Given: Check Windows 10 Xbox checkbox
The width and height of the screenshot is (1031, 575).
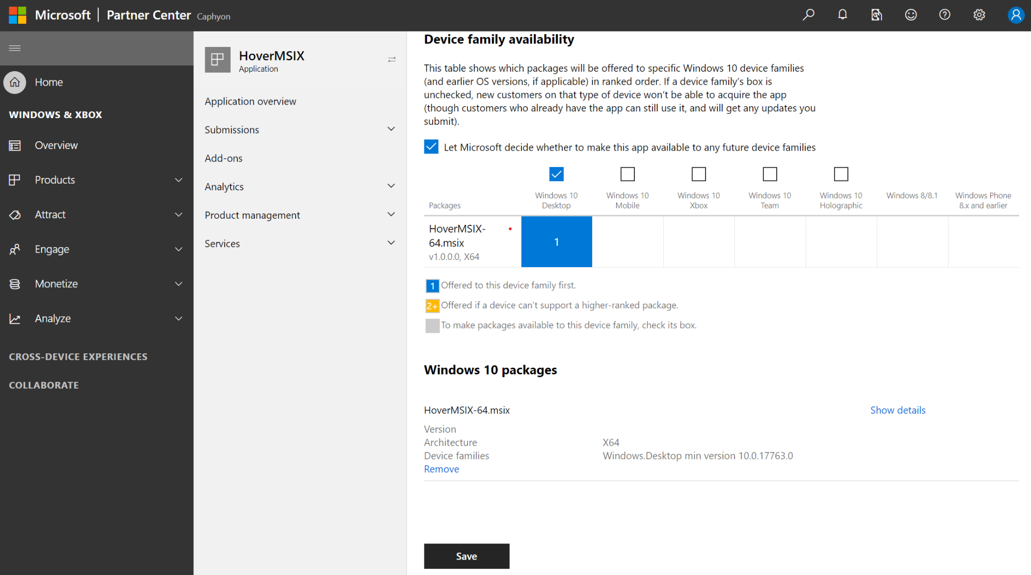Looking at the screenshot, I should (x=699, y=174).
